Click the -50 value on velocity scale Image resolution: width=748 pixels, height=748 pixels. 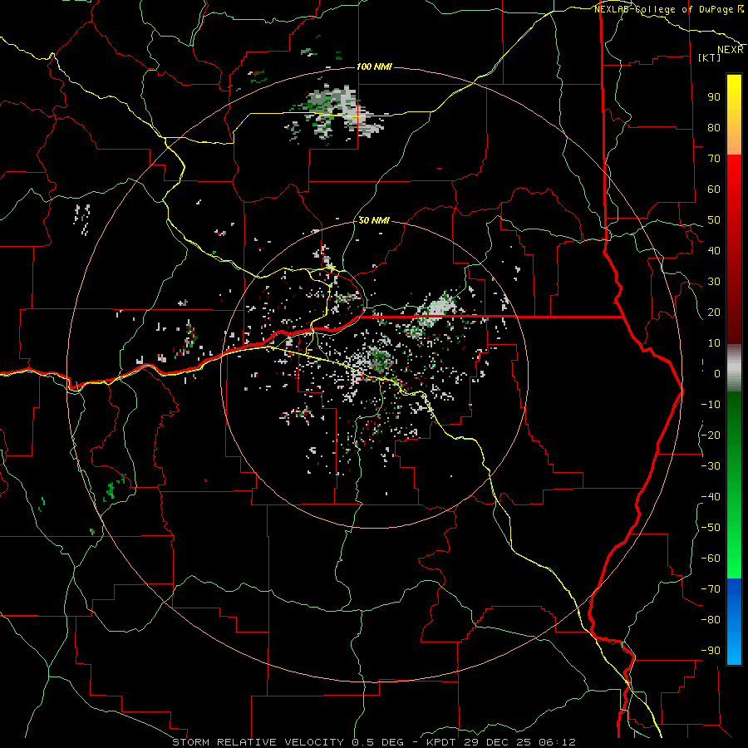[711, 528]
